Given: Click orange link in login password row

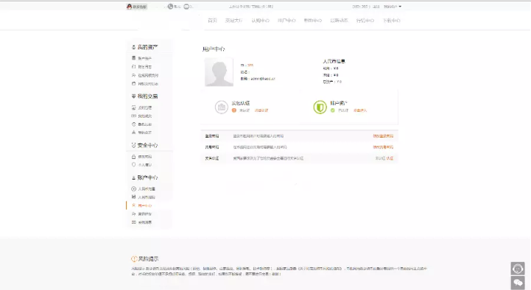Looking at the screenshot, I should point(384,136).
